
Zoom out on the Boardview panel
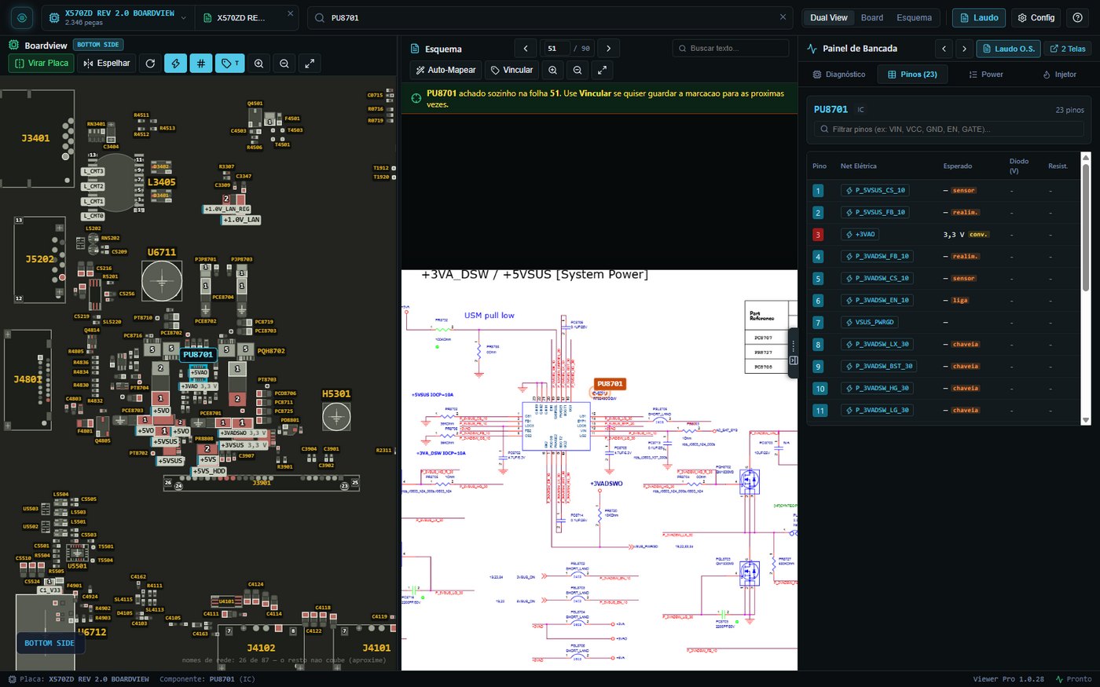tap(284, 64)
